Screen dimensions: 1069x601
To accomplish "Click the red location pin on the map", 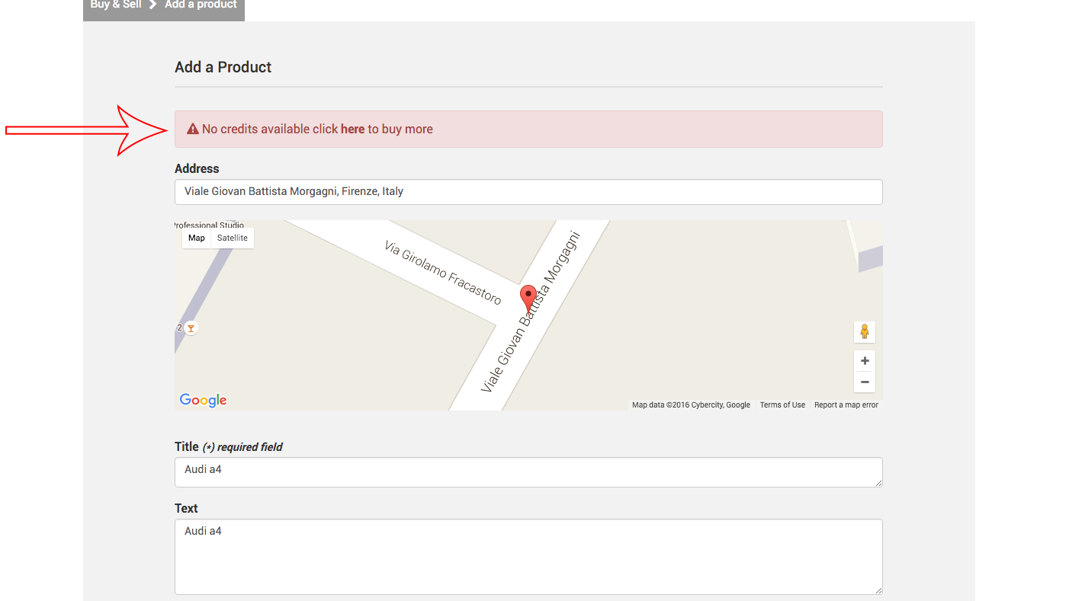I will tap(528, 298).
